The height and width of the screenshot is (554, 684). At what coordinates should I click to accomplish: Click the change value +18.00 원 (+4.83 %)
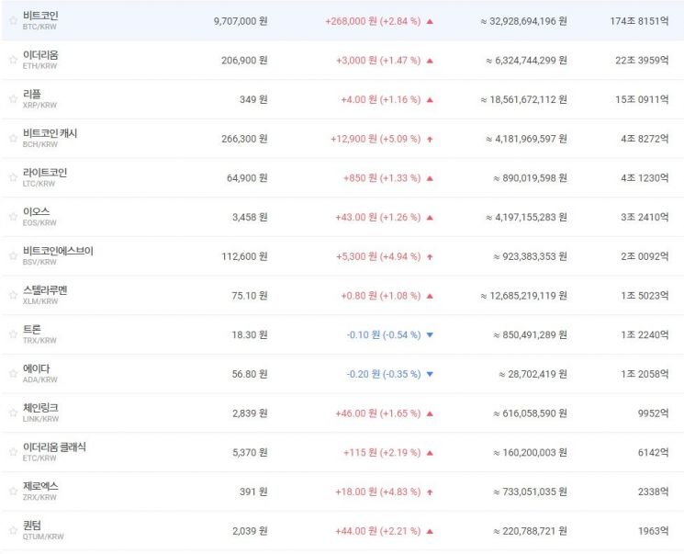click(x=378, y=492)
